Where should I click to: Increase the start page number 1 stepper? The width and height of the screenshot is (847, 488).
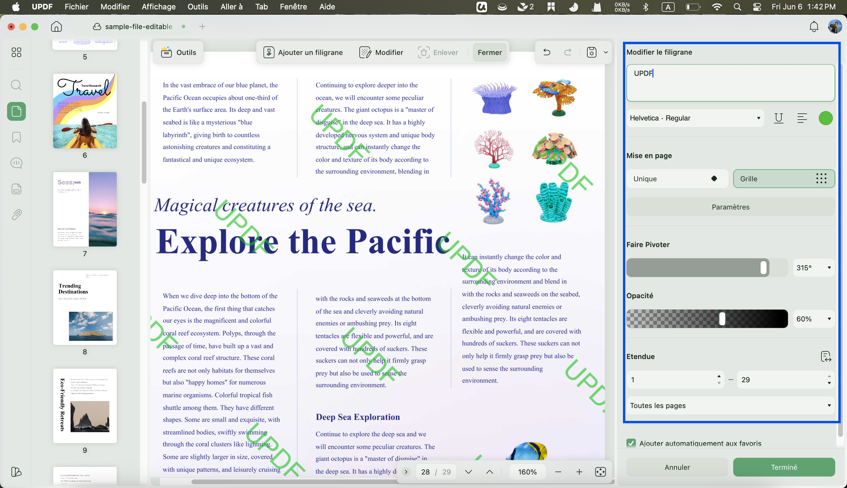click(x=719, y=376)
